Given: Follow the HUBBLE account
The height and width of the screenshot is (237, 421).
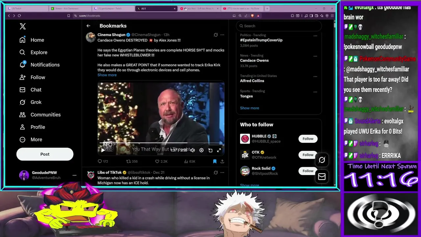Looking at the screenshot, I should pyautogui.click(x=308, y=139).
